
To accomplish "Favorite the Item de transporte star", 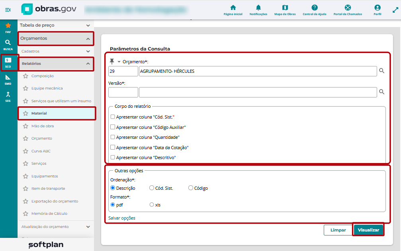I will tap(25, 189).
